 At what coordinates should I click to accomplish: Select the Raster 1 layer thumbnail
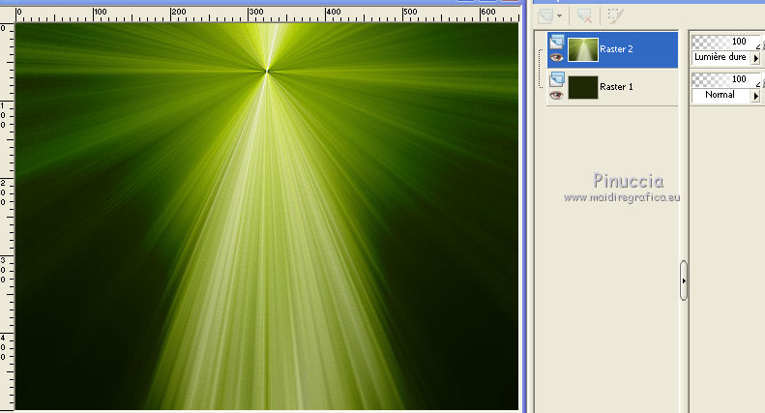(583, 87)
